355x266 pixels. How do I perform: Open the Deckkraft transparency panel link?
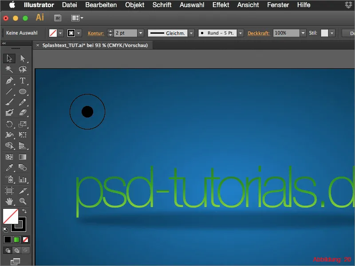coord(259,33)
